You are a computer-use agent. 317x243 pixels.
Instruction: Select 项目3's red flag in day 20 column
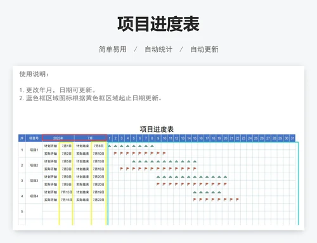(x=225, y=184)
